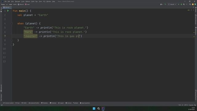Open the Code menu
This screenshot has width=197, height=111.
[23, 1]
